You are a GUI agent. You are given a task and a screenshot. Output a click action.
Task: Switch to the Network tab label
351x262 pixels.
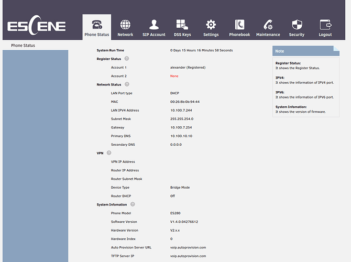(x=125, y=35)
